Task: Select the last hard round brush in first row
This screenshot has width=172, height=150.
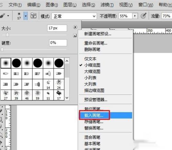Action: click(59, 63)
